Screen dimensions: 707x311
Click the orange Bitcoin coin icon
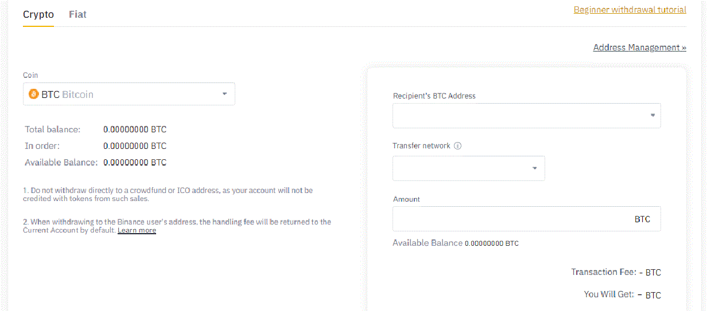[x=33, y=94]
